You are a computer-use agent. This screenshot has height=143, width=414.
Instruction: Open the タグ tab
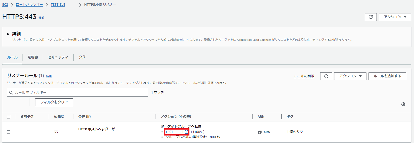[82, 57]
